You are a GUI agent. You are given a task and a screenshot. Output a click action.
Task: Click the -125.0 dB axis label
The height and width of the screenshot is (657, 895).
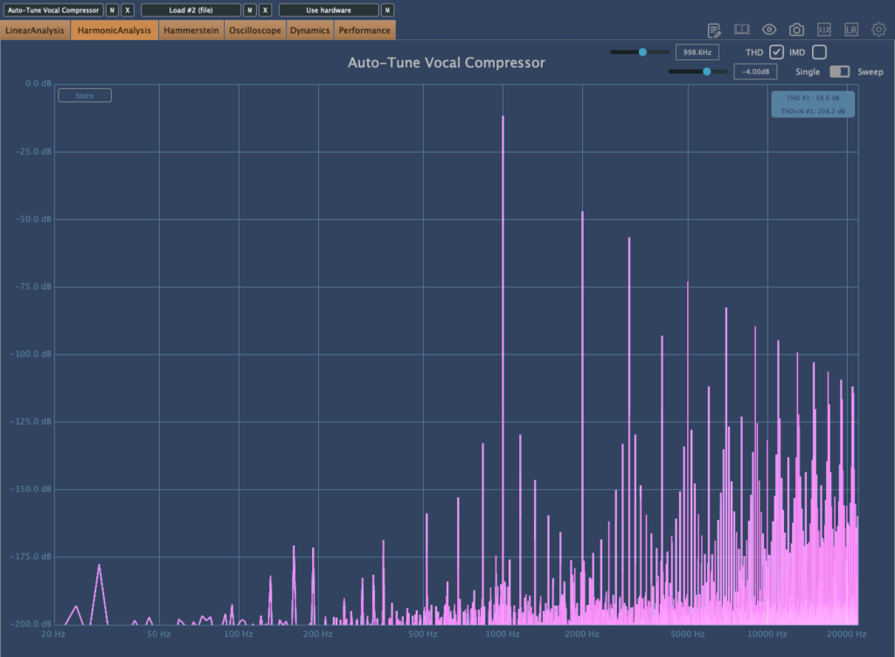[x=31, y=421]
